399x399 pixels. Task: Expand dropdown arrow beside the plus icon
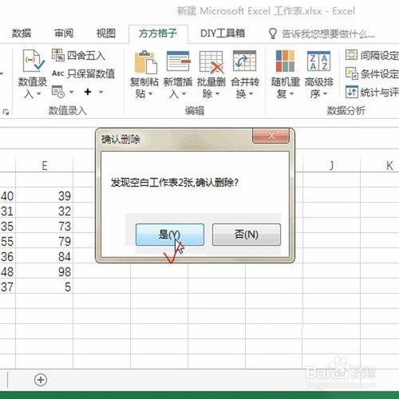101,92
